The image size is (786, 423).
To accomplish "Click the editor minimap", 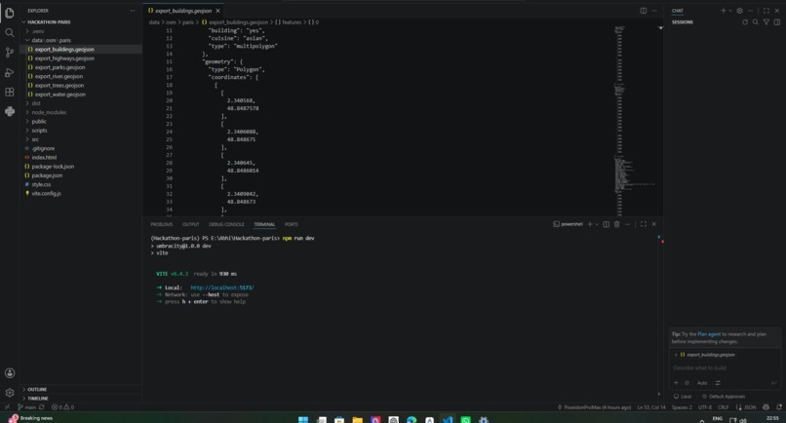I will 633,120.
